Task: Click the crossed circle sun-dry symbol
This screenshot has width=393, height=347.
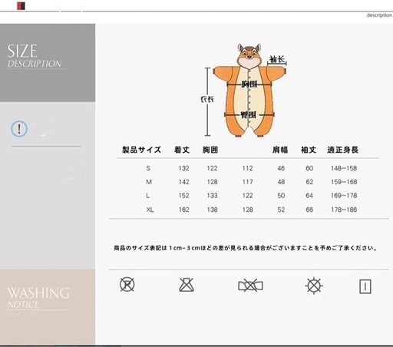Action: (314, 286)
